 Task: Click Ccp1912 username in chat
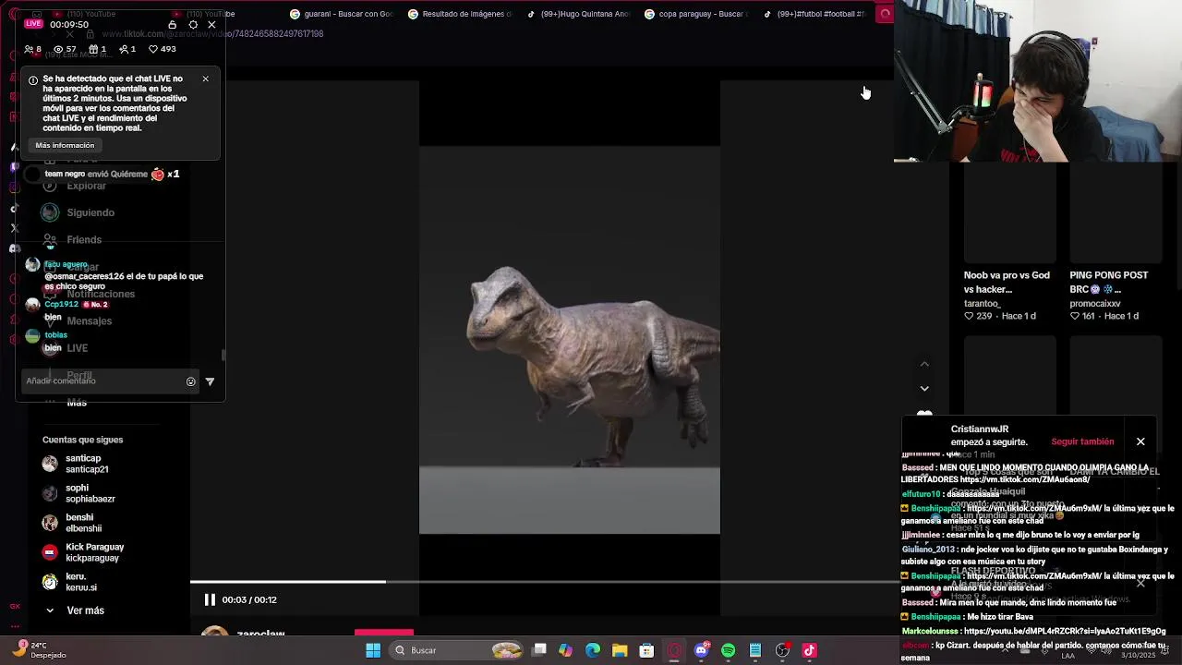[x=62, y=304]
